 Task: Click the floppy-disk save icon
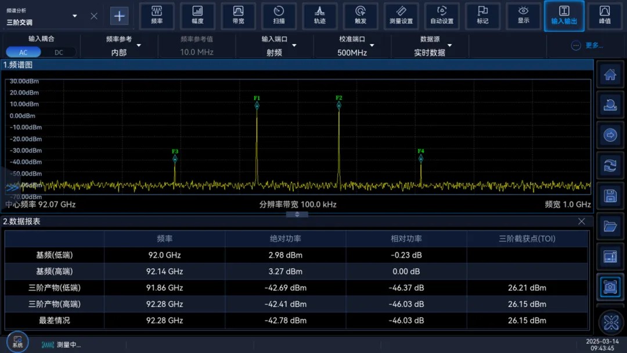tap(610, 196)
